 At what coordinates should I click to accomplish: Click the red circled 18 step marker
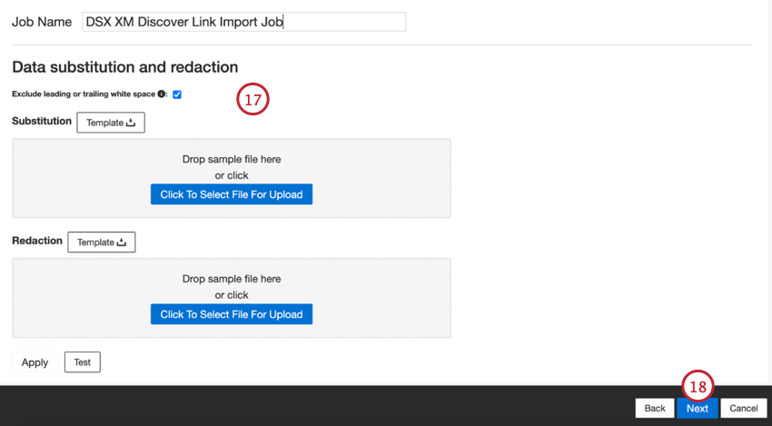coord(698,386)
